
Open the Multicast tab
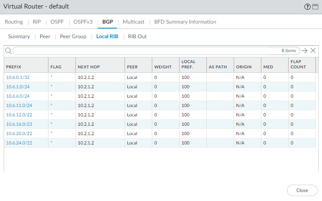pos(134,22)
